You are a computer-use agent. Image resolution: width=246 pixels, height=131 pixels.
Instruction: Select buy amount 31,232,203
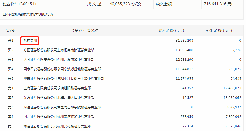tap(184, 41)
